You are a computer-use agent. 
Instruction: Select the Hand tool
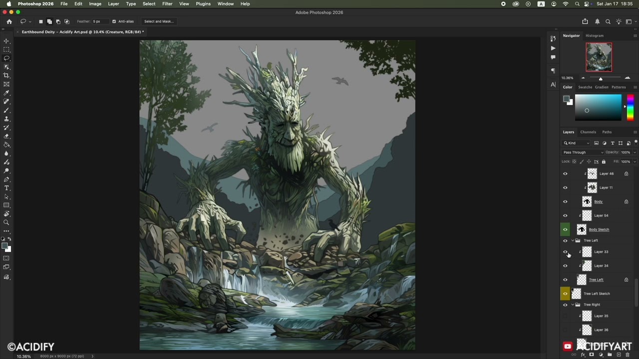(6, 214)
